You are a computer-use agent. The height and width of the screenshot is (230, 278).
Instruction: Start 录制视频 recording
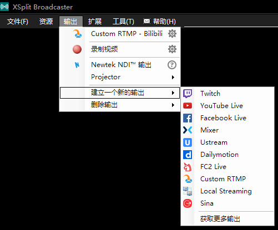click(104, 49)
